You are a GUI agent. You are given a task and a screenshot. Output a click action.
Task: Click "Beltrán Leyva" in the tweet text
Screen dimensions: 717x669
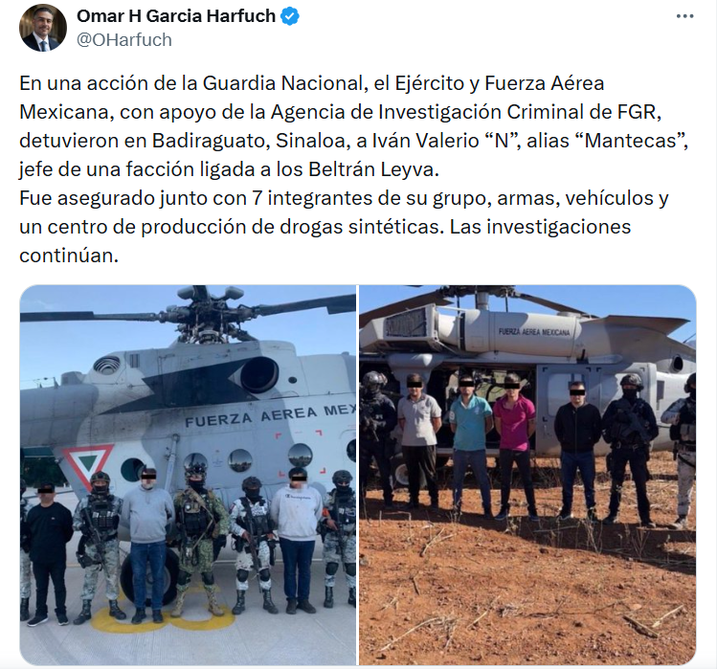pos(373,169)
